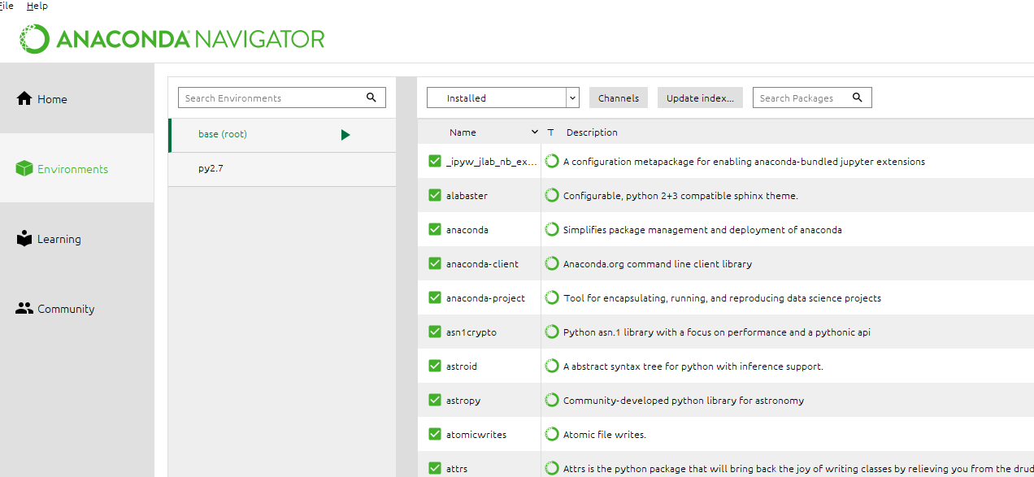Click the alabaster sphinx theme description
This screenshot has height=477, width=1034.
pos(680,196)
